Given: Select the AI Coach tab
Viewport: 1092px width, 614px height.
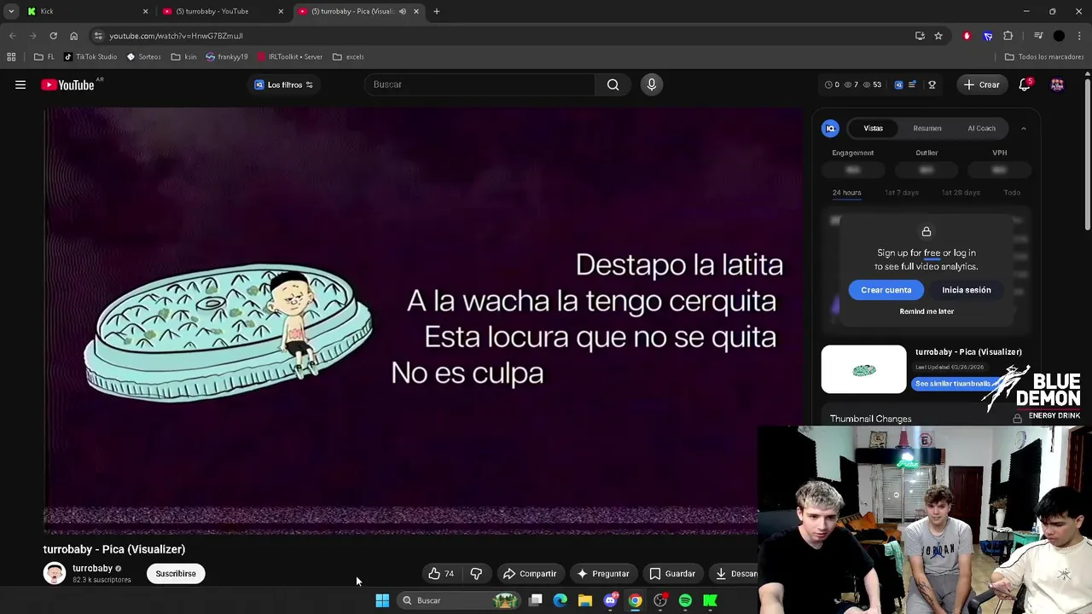Looking at the screenshot, I should (981, 129).
